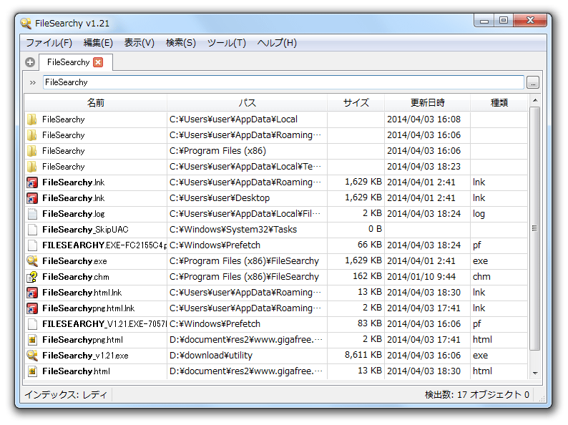Click the FileSearchy.html file icon
The height and width of the screenshot is (425, 568).
click(x=32, y=371)
